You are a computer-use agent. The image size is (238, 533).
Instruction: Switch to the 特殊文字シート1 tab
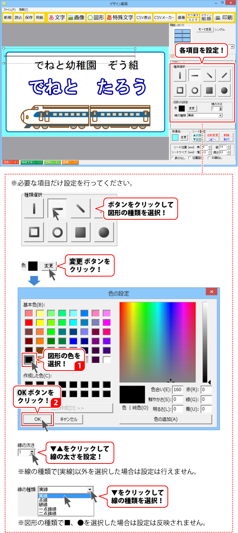(x=32, y=162)
